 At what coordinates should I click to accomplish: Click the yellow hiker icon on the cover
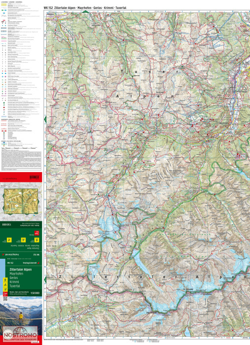coord(5,280)
